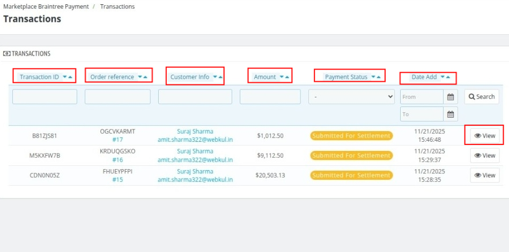
Task: View transaction B81ZJS81 details
Action: (x=485, y=136)
